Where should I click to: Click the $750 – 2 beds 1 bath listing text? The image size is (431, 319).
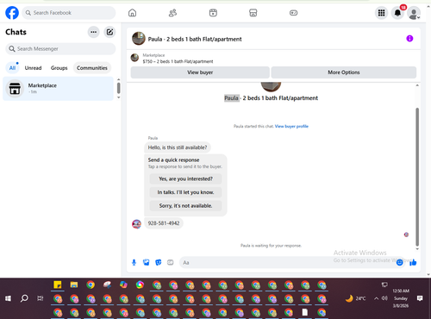tap(178, 61)
